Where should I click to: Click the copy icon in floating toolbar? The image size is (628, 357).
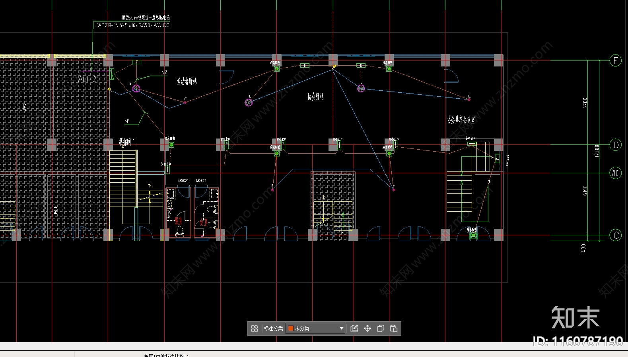point(381,328)
